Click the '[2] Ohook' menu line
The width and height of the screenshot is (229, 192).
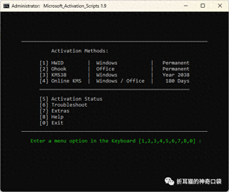[x=53, y=69]
